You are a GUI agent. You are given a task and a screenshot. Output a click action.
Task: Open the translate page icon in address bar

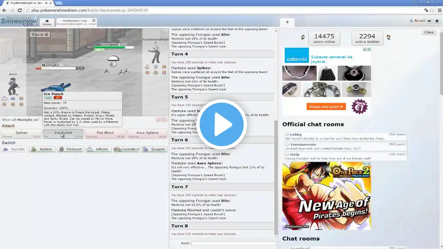426,10
